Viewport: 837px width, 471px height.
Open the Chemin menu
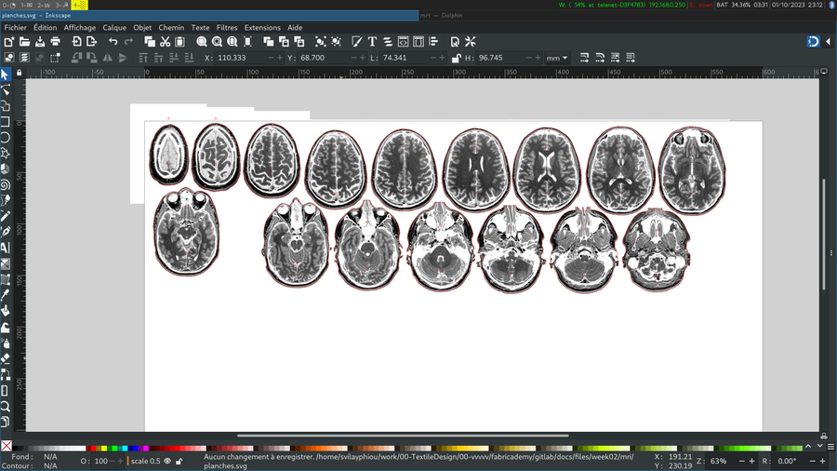pos(171,28)
